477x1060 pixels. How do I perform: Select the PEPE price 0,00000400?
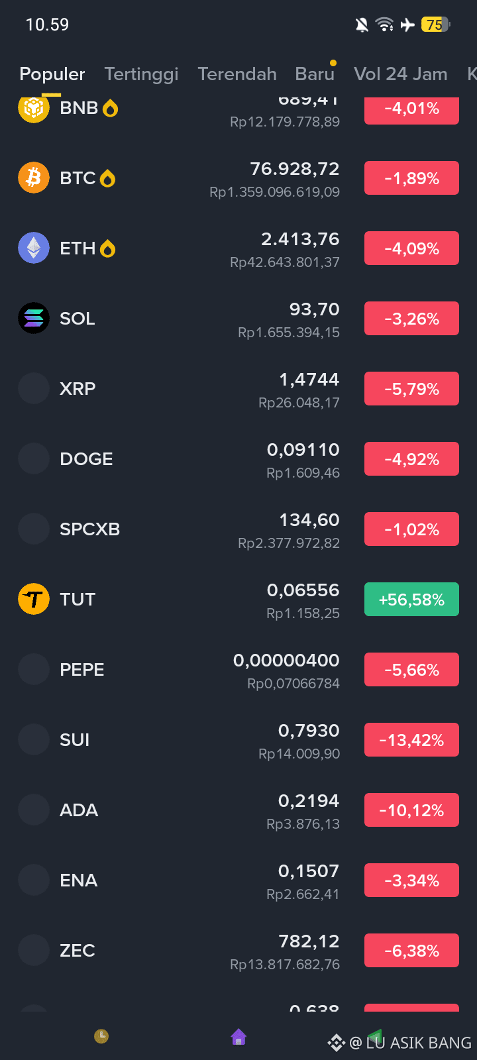click(x=286, y=661)
